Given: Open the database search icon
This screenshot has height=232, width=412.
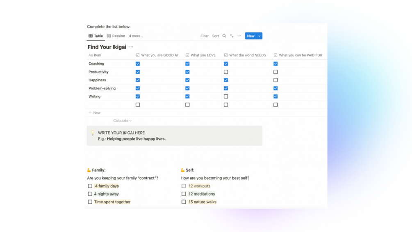Looking at the screenshot, I should [x=224, y=36].
